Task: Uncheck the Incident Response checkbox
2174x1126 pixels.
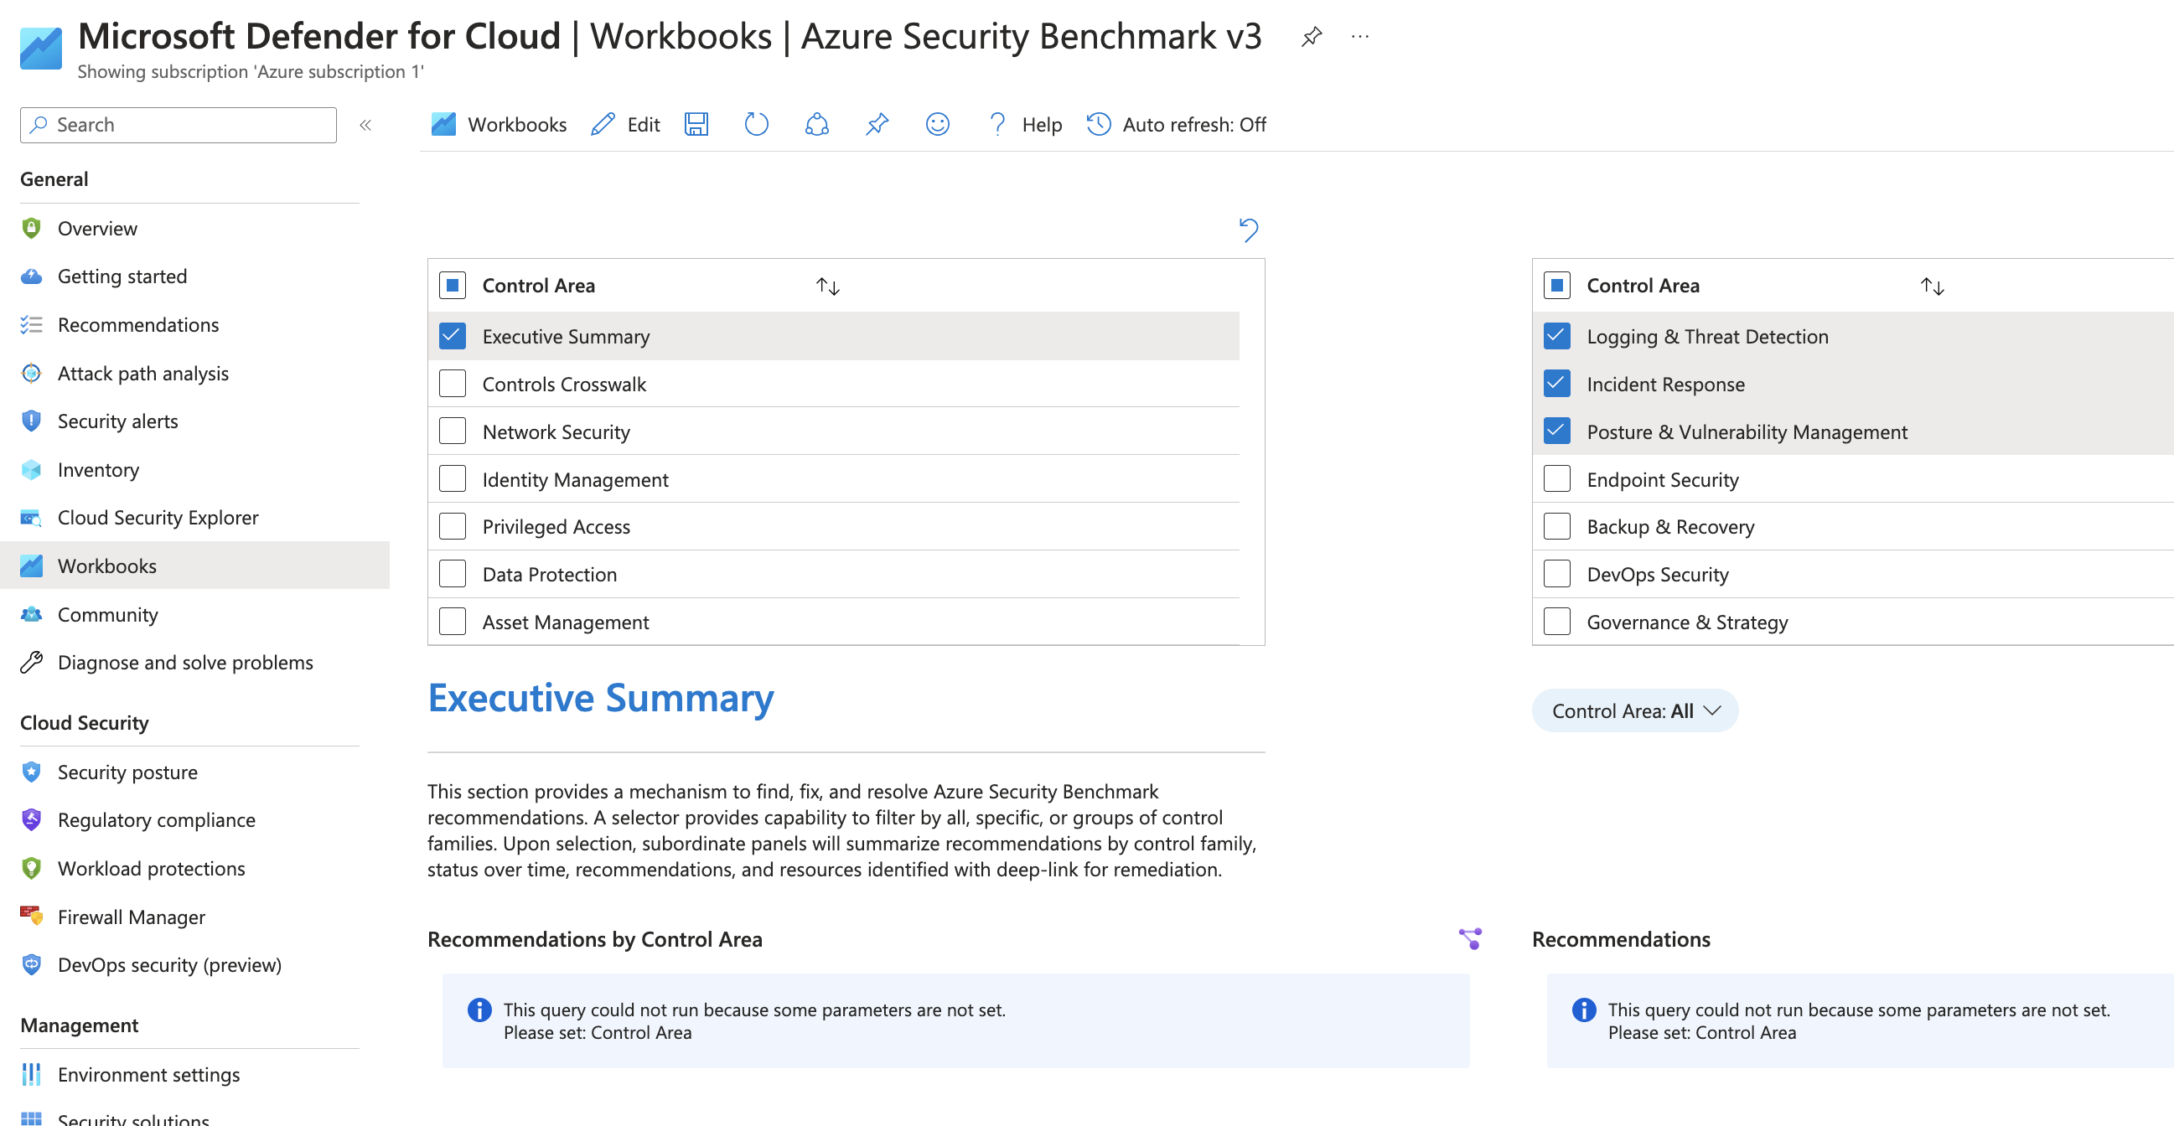Action: tap(1556, 384)
